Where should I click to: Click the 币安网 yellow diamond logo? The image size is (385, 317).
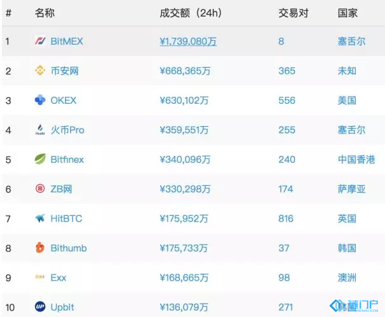coord(40,71)
